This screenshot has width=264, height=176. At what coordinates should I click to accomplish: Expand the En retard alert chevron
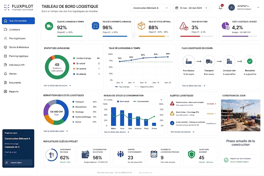click(216, 104)
